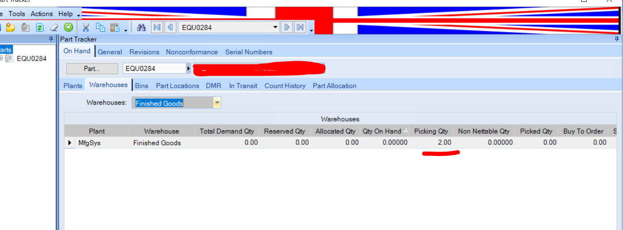Sort by the Non Nettable Qty column header
This screenshot has height=230, width=623.
tap(484, 131)
